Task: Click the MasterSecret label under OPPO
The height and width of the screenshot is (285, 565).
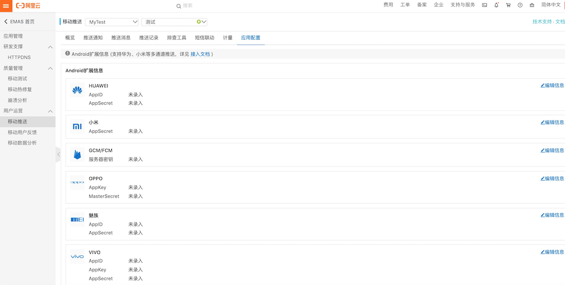Action: (104, 196)
